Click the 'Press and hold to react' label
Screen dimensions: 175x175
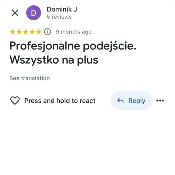60,101
